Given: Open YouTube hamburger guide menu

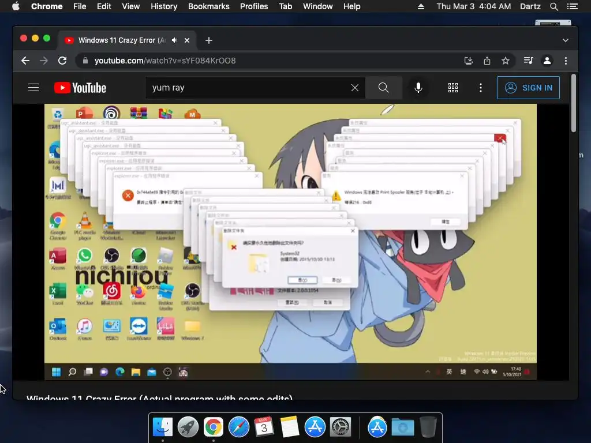Looking at the screenshot, I should tap(33, 88).
